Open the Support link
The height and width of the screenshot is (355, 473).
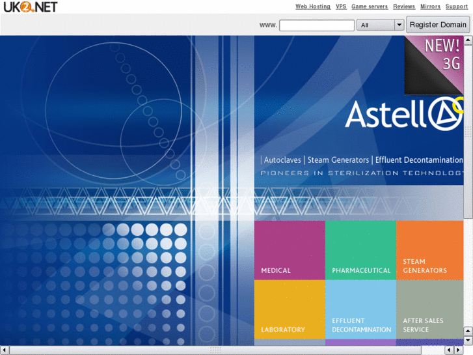tap(456, 7)
